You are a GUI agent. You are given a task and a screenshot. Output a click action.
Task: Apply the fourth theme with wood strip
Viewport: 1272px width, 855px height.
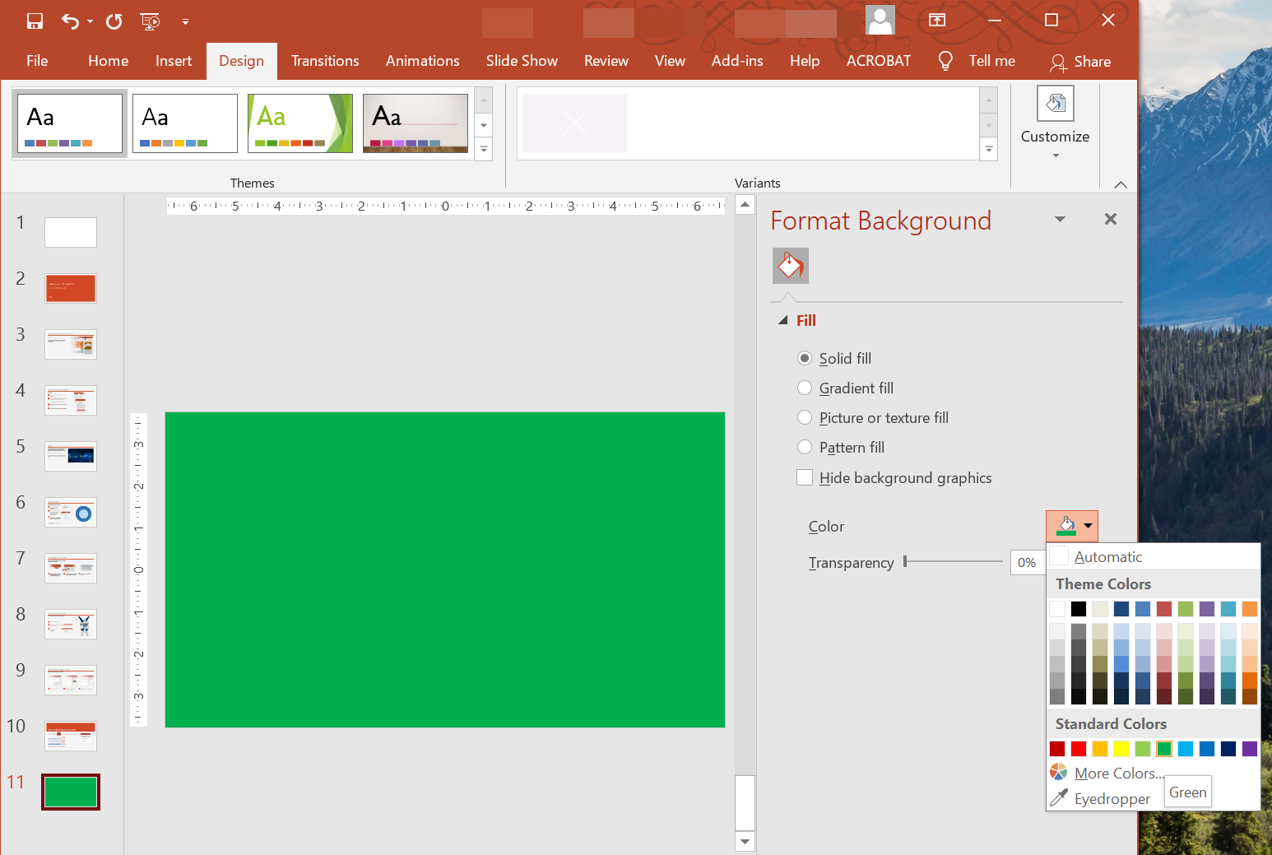[415, 123]
